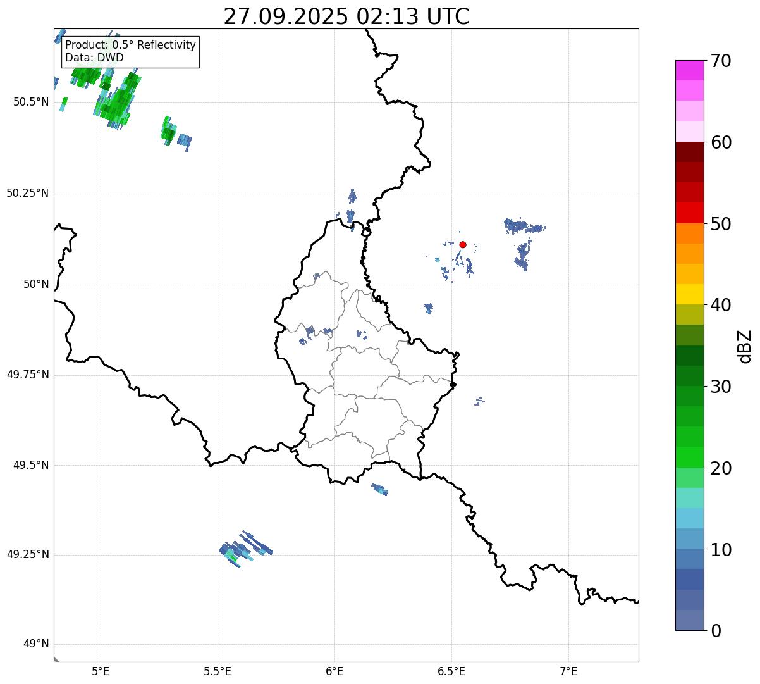This screenshot has height=684, width=760.
Task: Click the blue radar echo near 49.25°N 5.5°E
Action: click(x=245, y=548)
